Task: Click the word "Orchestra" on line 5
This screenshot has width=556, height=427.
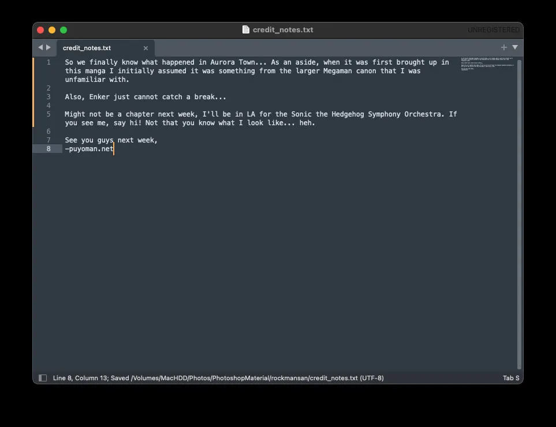Action: click(423, 114)
